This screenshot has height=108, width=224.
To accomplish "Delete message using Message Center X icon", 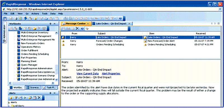I will coord(77,28).
